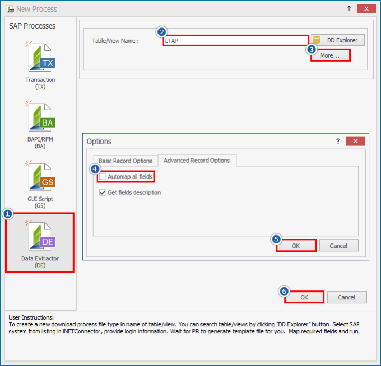381x366 pixels.
Task: Switch to the Basic Record Options tab
Action: coord(125,161)
